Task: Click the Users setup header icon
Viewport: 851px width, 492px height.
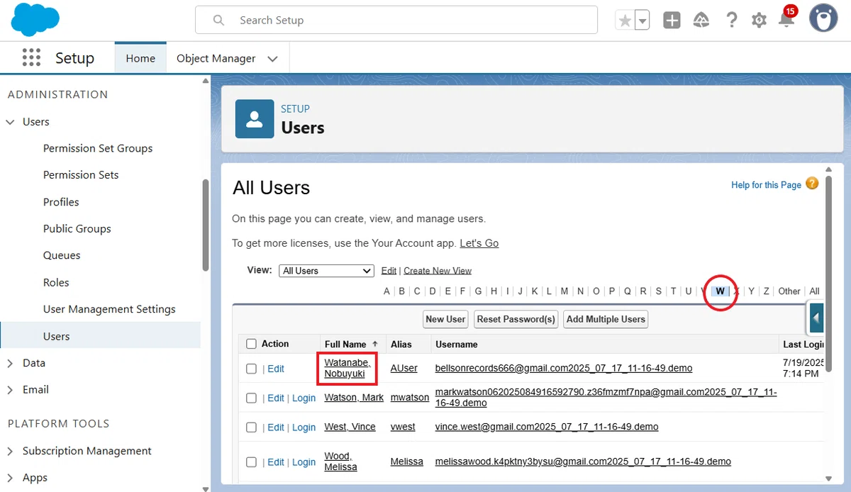Action: point(254,118)
